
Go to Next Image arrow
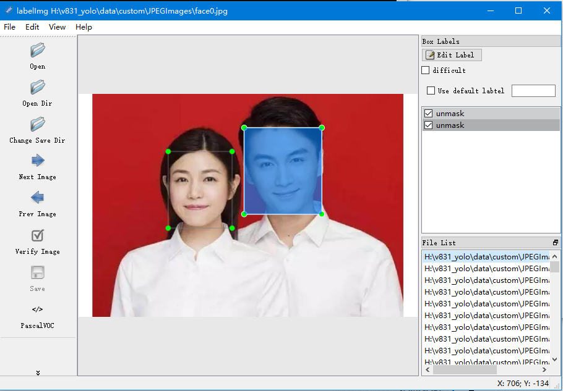point(37,161)
